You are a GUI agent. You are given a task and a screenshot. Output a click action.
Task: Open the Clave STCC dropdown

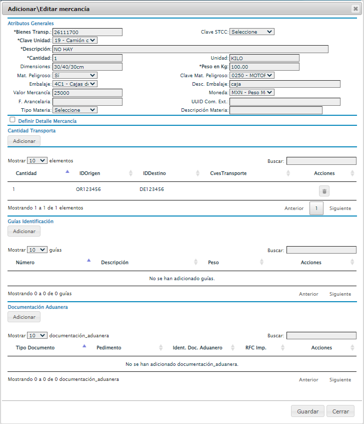coord(252,32)
